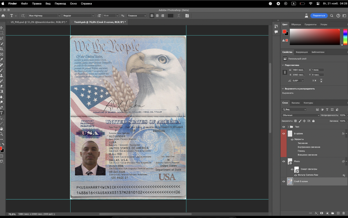348x218 pixels.
Task: Click the Home icon in options bar
Action: point(3,16)
